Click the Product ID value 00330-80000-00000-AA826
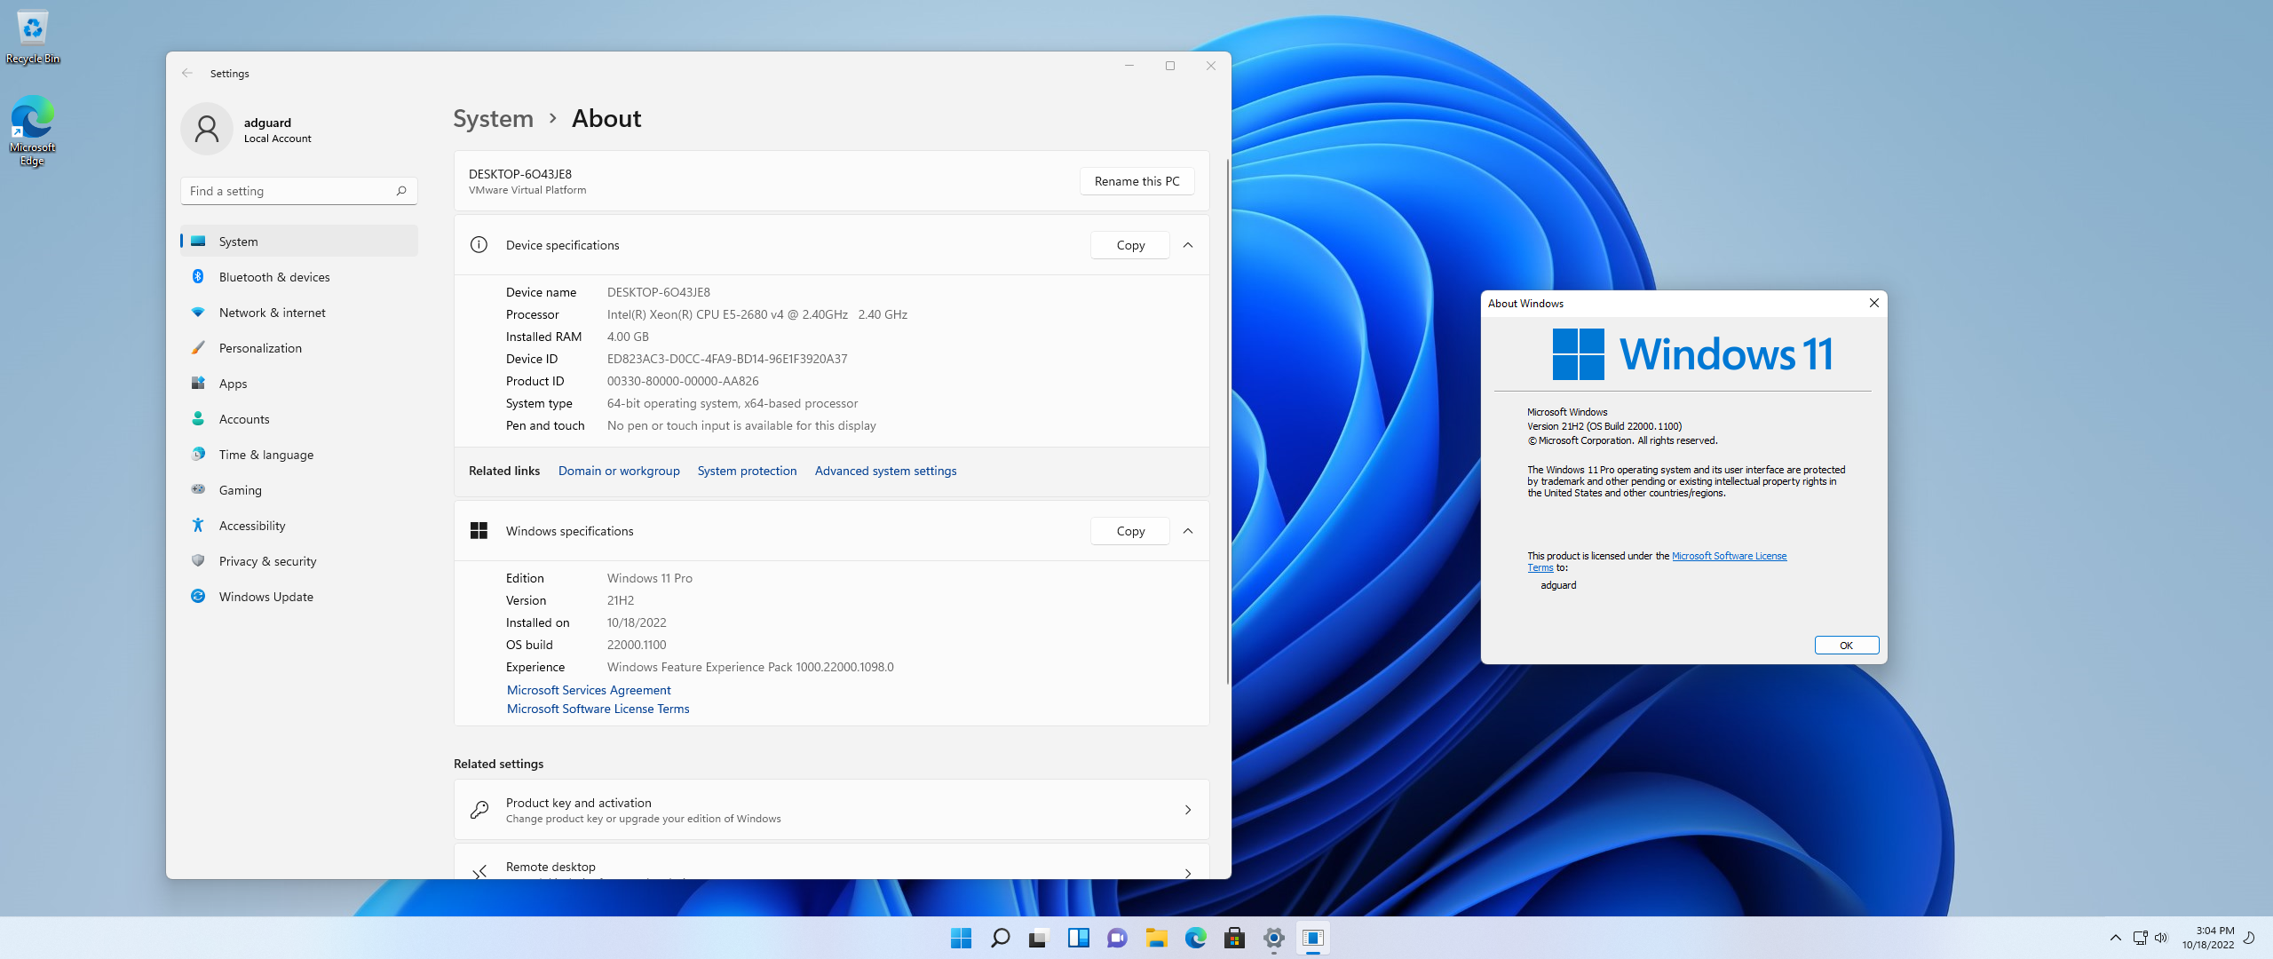 tap(683, 381)
